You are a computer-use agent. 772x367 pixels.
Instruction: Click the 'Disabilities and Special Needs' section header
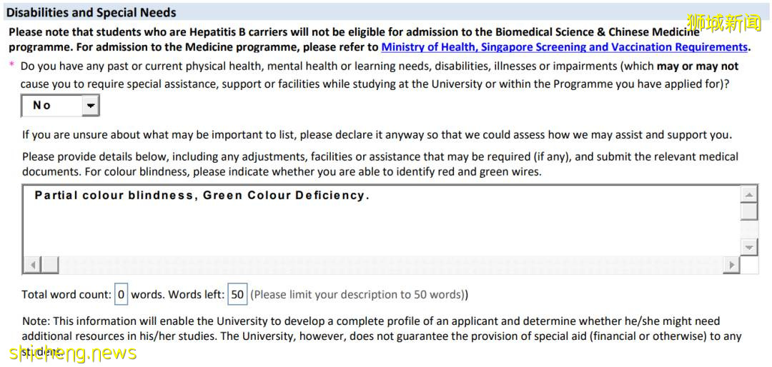click(x=91, y=12)
